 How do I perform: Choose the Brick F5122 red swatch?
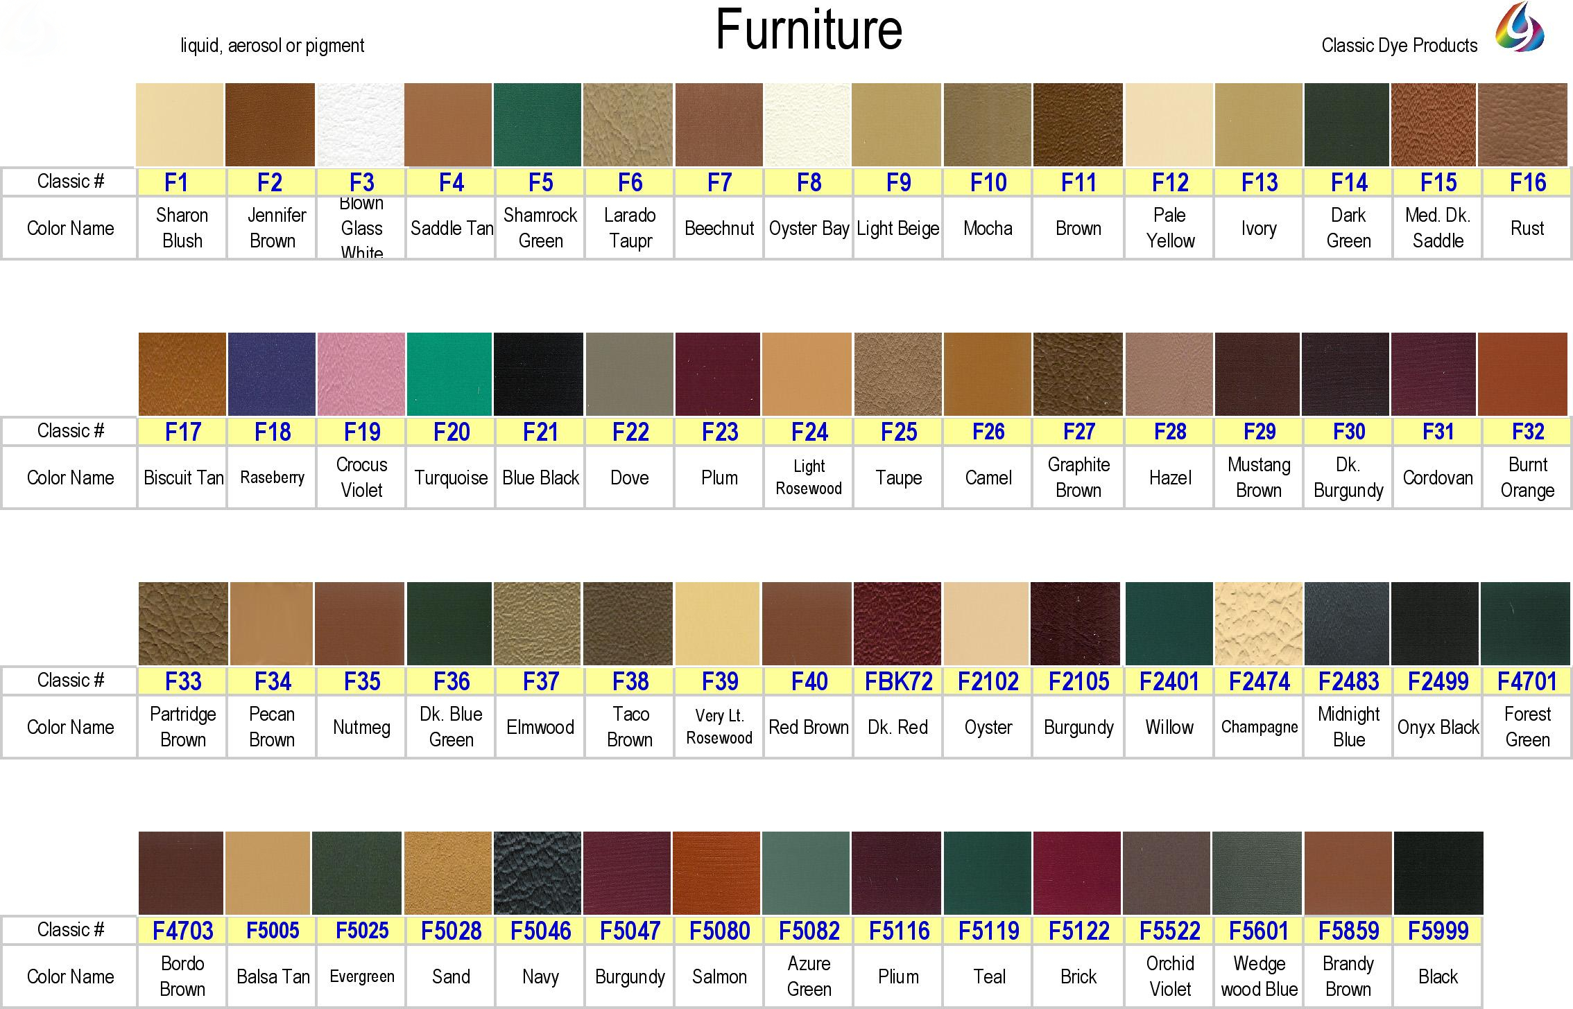pos(1077,873)
